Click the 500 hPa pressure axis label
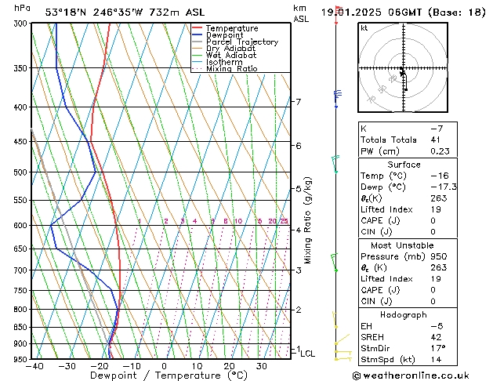The image size is (493, 381). point(22,172)
